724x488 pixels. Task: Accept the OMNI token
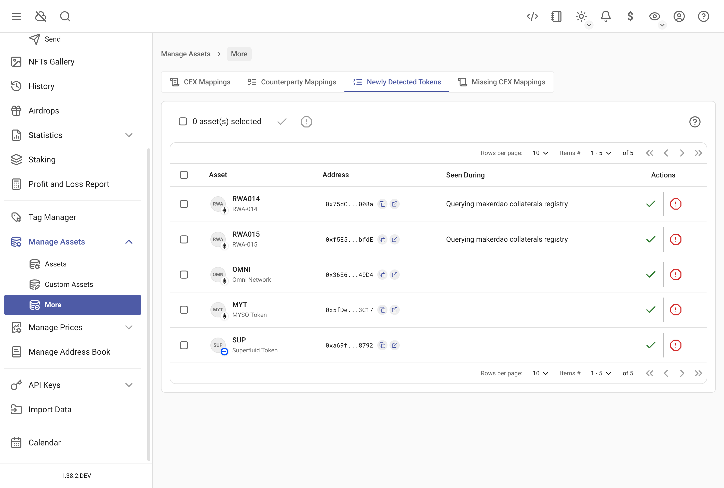(x=651, y=275)
